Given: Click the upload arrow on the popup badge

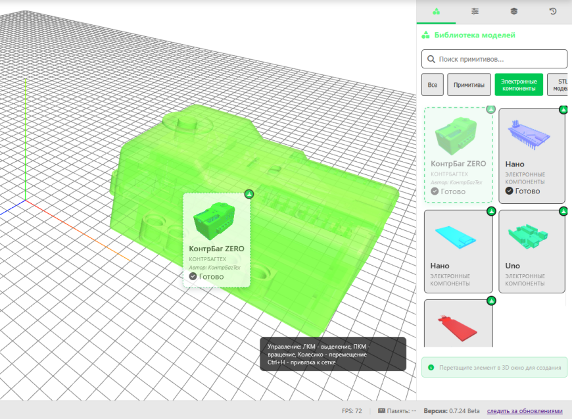Looking at the screenshot, I should [x=249, y=193].
